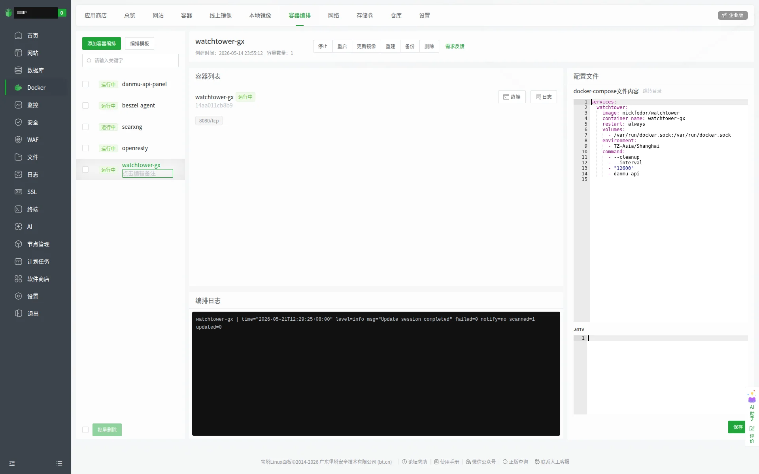Open the 监控 monitoring sidebar icon
Screen dimensions: 759x474
pyautogui.click(x=18, y=105)
